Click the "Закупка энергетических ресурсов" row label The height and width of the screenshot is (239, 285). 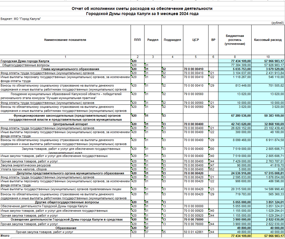point(26,165)
